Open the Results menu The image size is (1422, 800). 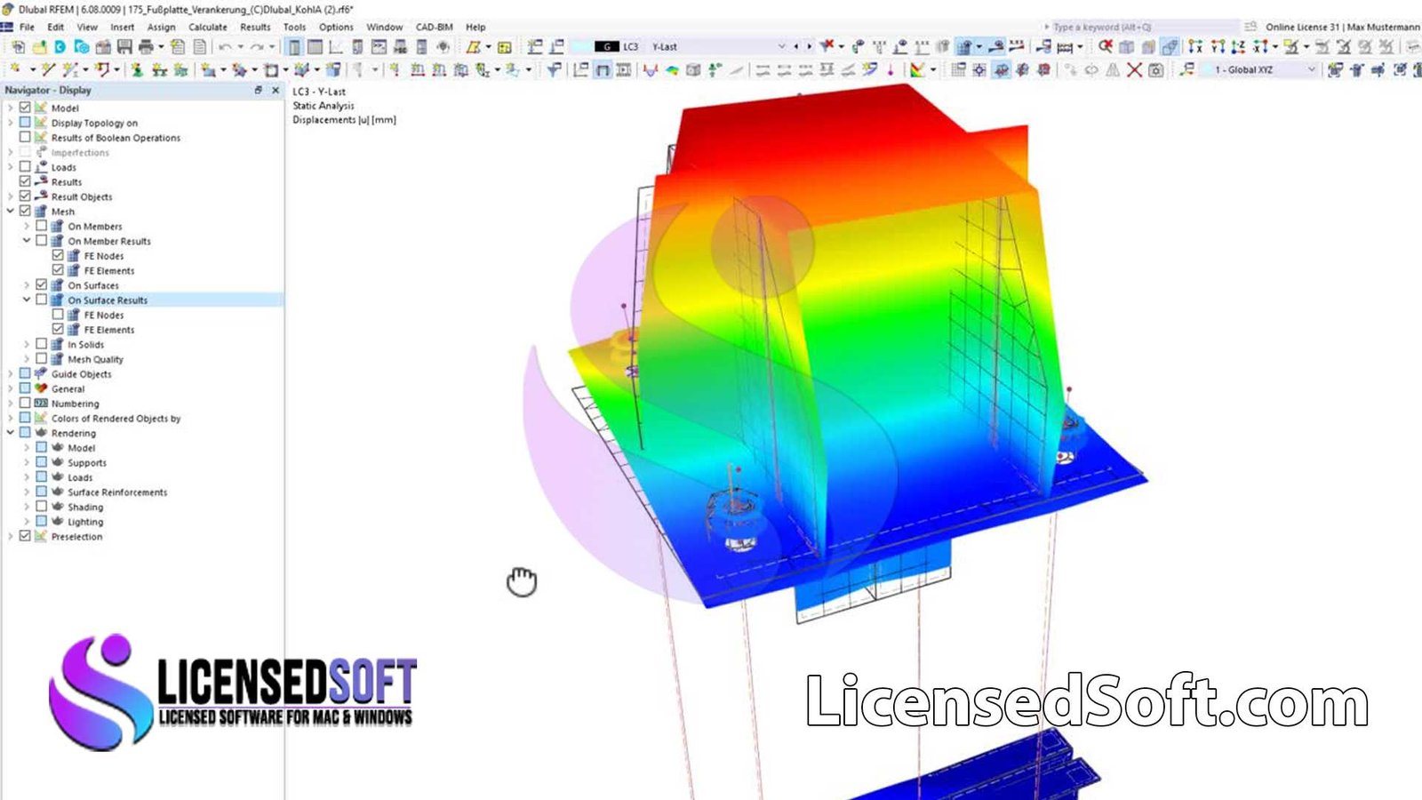click(x=255, y=27)
